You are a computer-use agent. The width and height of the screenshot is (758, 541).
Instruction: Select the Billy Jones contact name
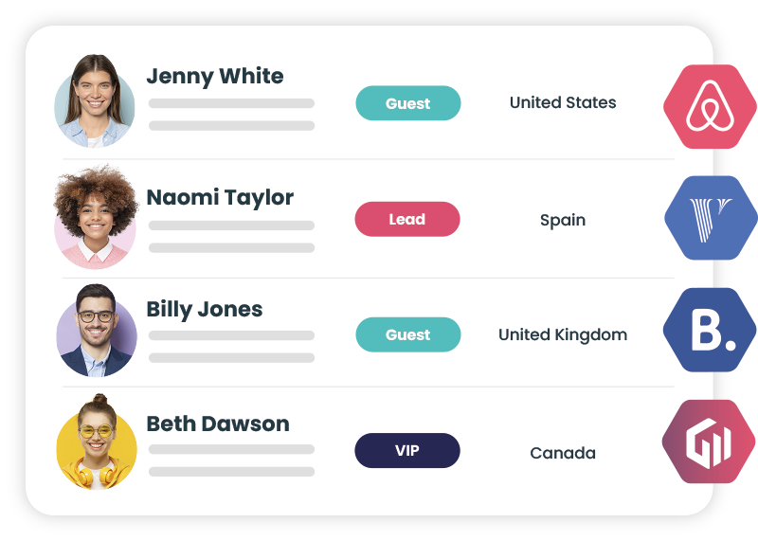205,310
